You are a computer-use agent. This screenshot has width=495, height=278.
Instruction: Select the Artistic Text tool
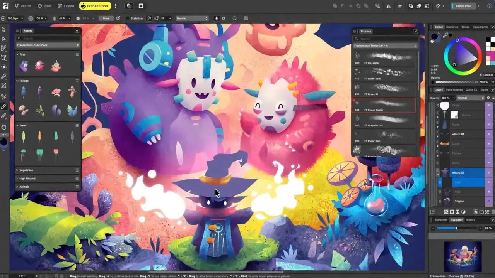pyautogui.click(x=4, y=58)
